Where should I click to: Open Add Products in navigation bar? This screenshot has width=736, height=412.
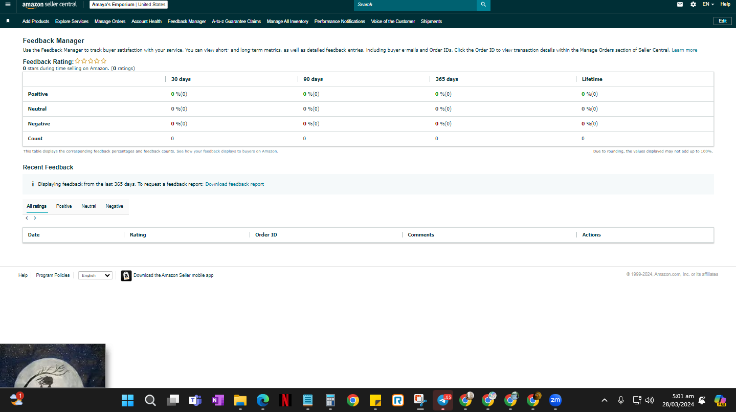(x=36, y=21)
